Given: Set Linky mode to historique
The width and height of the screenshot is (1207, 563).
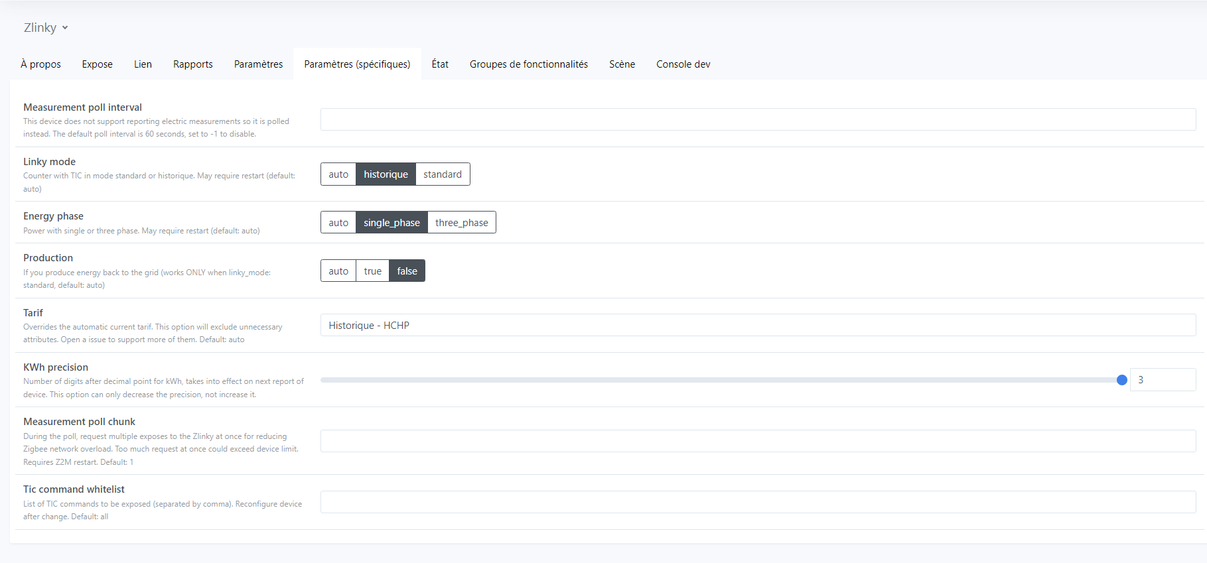Looking at the screenshot, I should 386,174.
